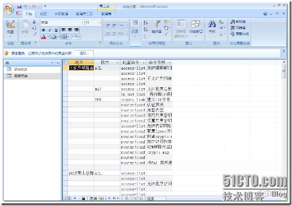This screenshot has height=206, width=292.
Task: Open 地方 column header dropdown
Action: (x=92, y=62)
